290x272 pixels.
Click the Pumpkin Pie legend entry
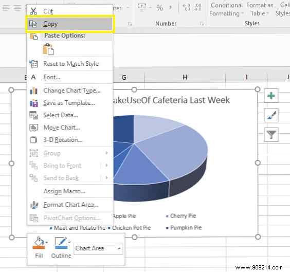(184, 228)
